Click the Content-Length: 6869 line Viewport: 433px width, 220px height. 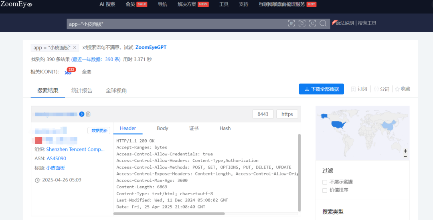[142, 187]
